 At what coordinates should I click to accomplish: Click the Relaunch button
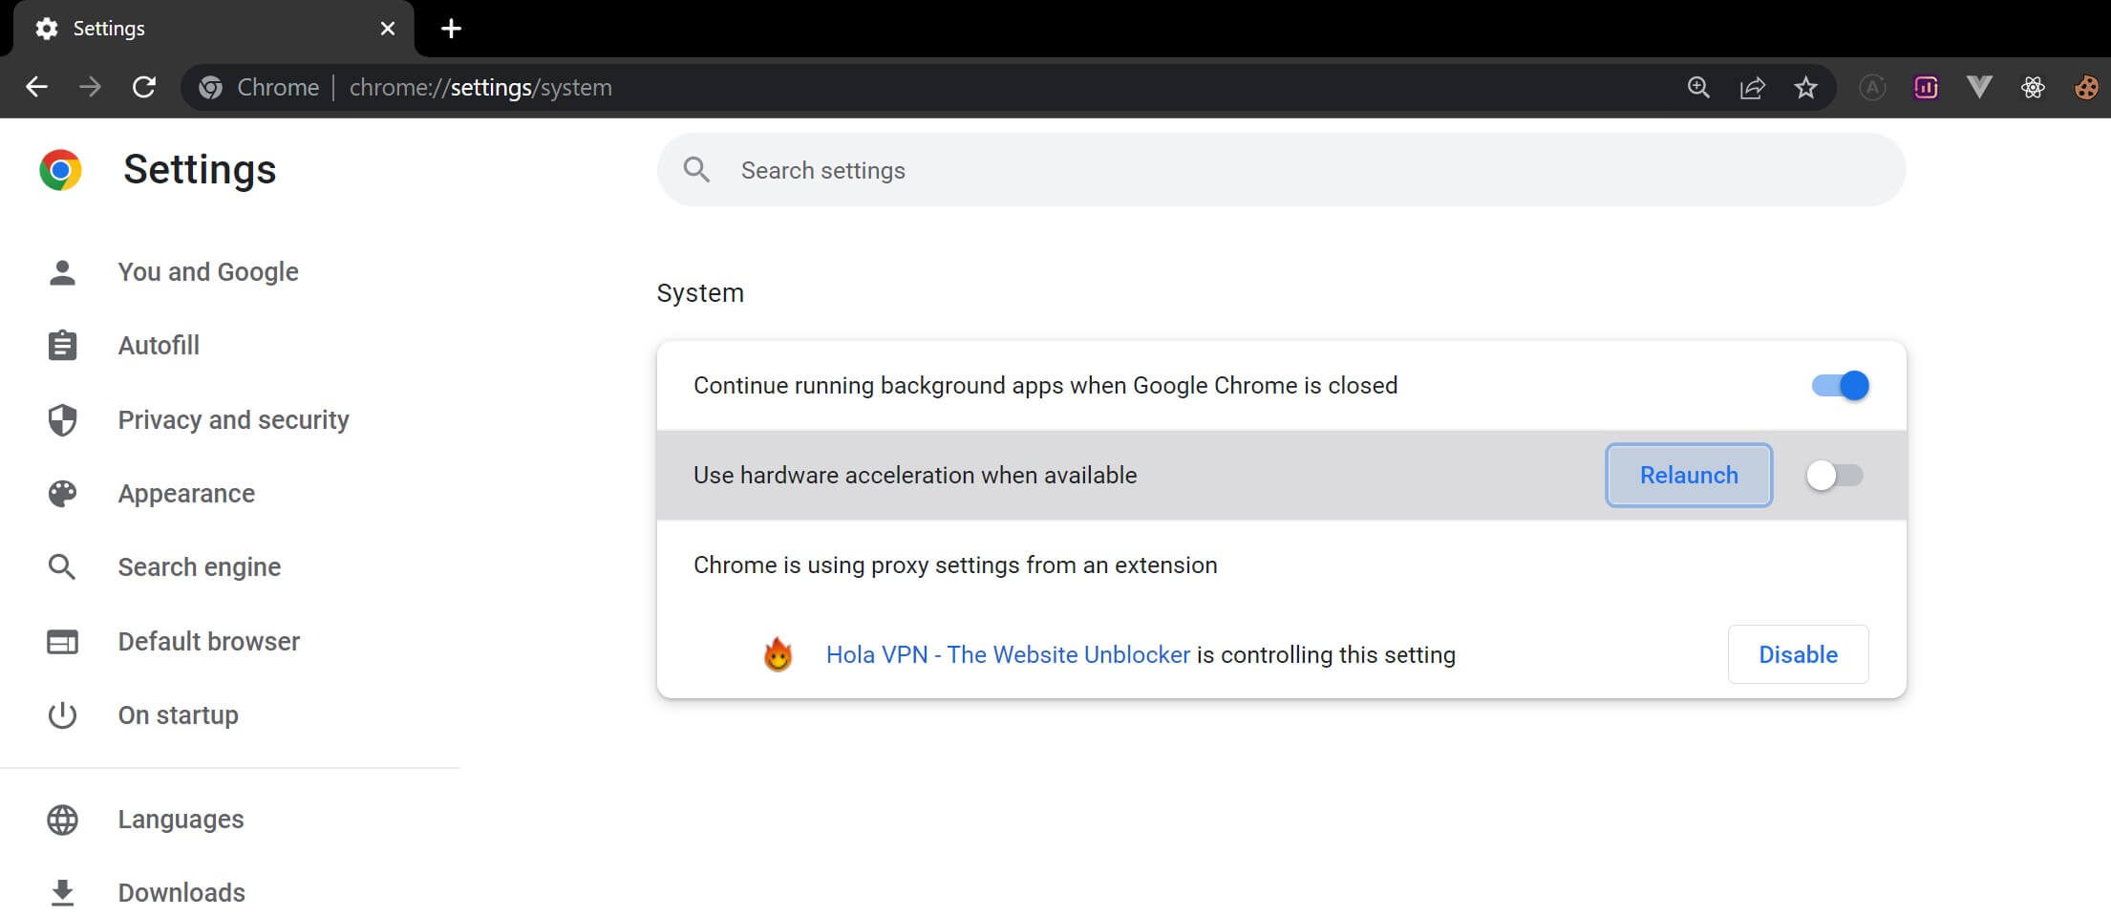1688,475
